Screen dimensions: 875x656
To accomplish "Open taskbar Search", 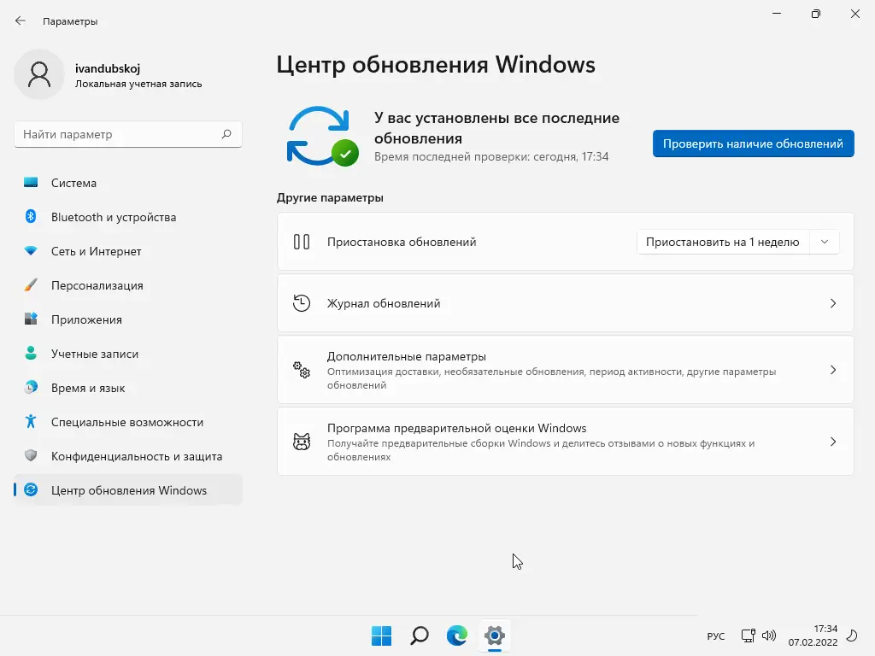I will click(419, 635).
